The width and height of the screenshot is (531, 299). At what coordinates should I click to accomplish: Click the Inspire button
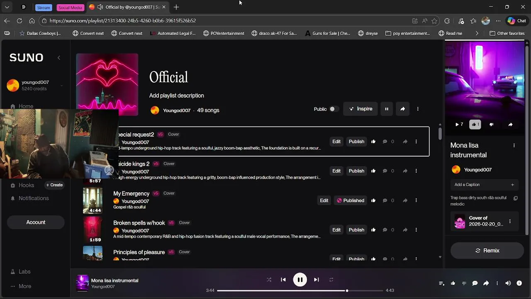click(x=360, y=109)
